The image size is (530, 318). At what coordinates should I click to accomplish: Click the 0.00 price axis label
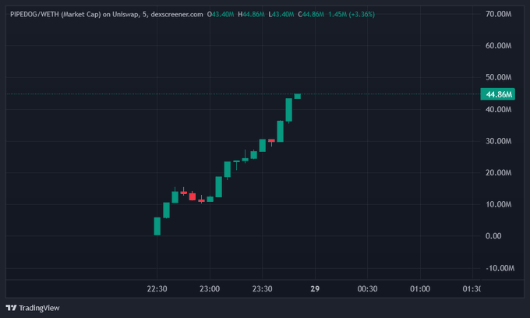pyautogui.click(x=493, y=236)
